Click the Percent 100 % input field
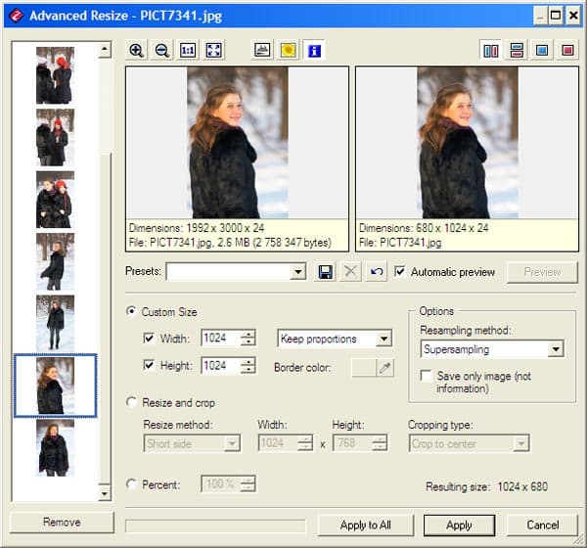This screenshot has height=548, width=587. pos(221,484)
